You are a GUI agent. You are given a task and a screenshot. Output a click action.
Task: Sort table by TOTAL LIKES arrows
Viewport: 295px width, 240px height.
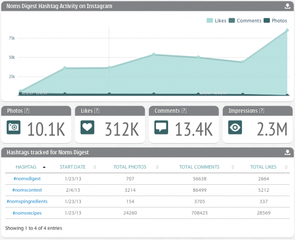click(x=286, y=167)
